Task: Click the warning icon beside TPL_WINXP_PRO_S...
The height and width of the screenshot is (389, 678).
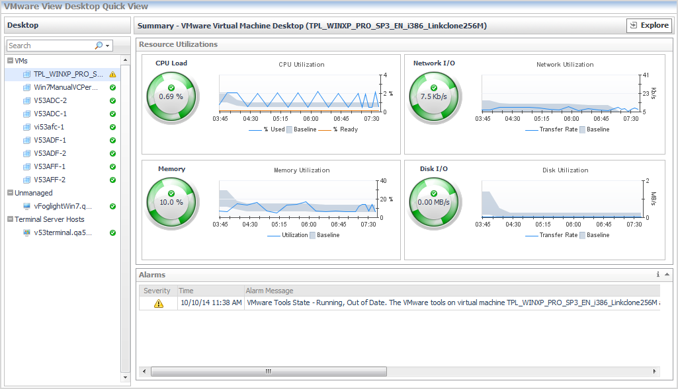Action: 112,74
